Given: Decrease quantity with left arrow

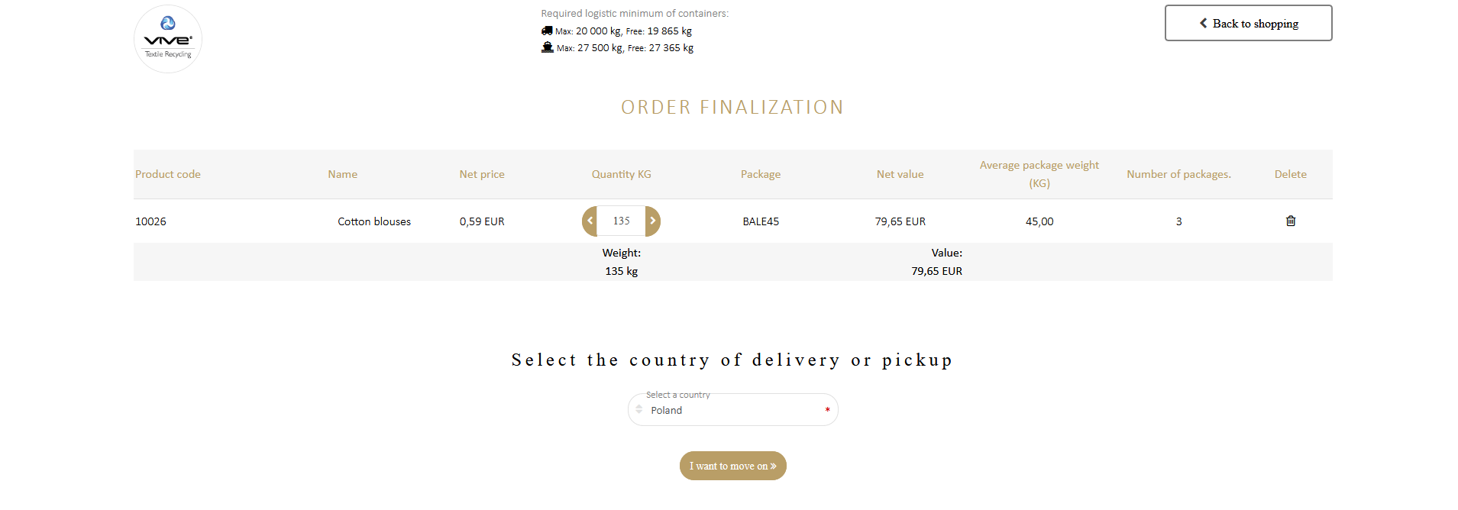Looking at the screenshot, I should pos(590,221).
